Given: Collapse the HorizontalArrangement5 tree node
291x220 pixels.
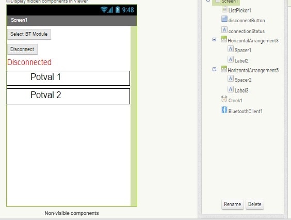Looking at the screenshot, I should (x=214, y=69).
